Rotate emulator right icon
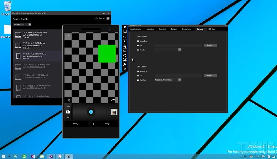 click(125, 55)
